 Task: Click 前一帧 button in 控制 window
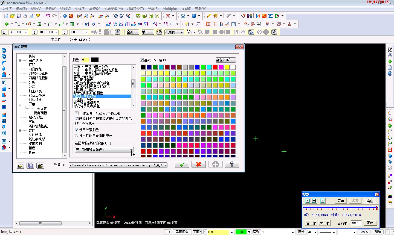click(x=311, y=223)
